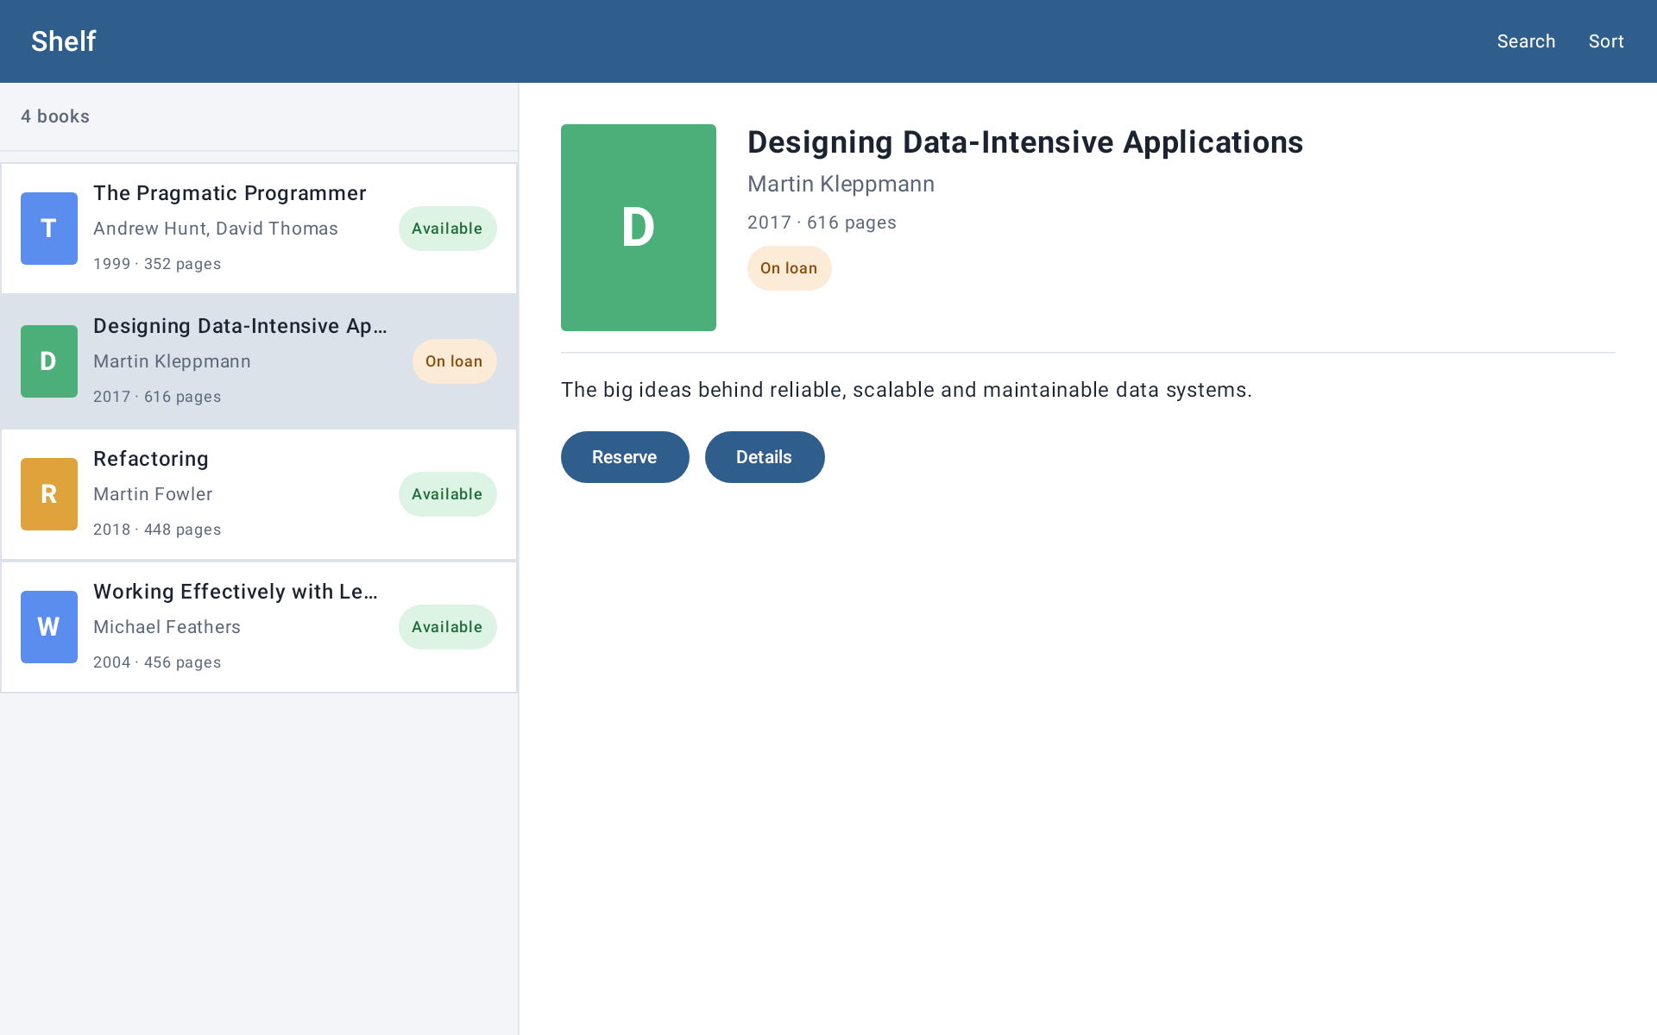Image resolution: width=1657 pixels, height=1035 pixels.
Task: Click author Martin Fowler
Action: (x=153, y=494)
